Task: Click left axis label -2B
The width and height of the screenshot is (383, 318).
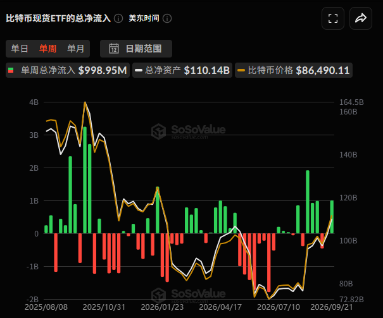Action: 32,300
